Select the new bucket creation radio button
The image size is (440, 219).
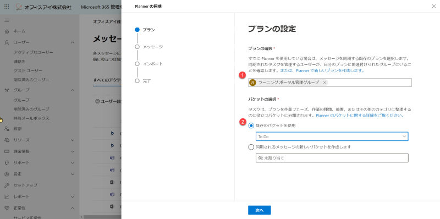251,147
